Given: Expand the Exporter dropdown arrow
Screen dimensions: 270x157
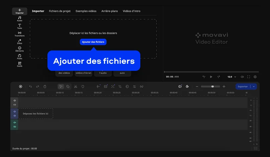Looking at the screenshot, I should 254,87.
